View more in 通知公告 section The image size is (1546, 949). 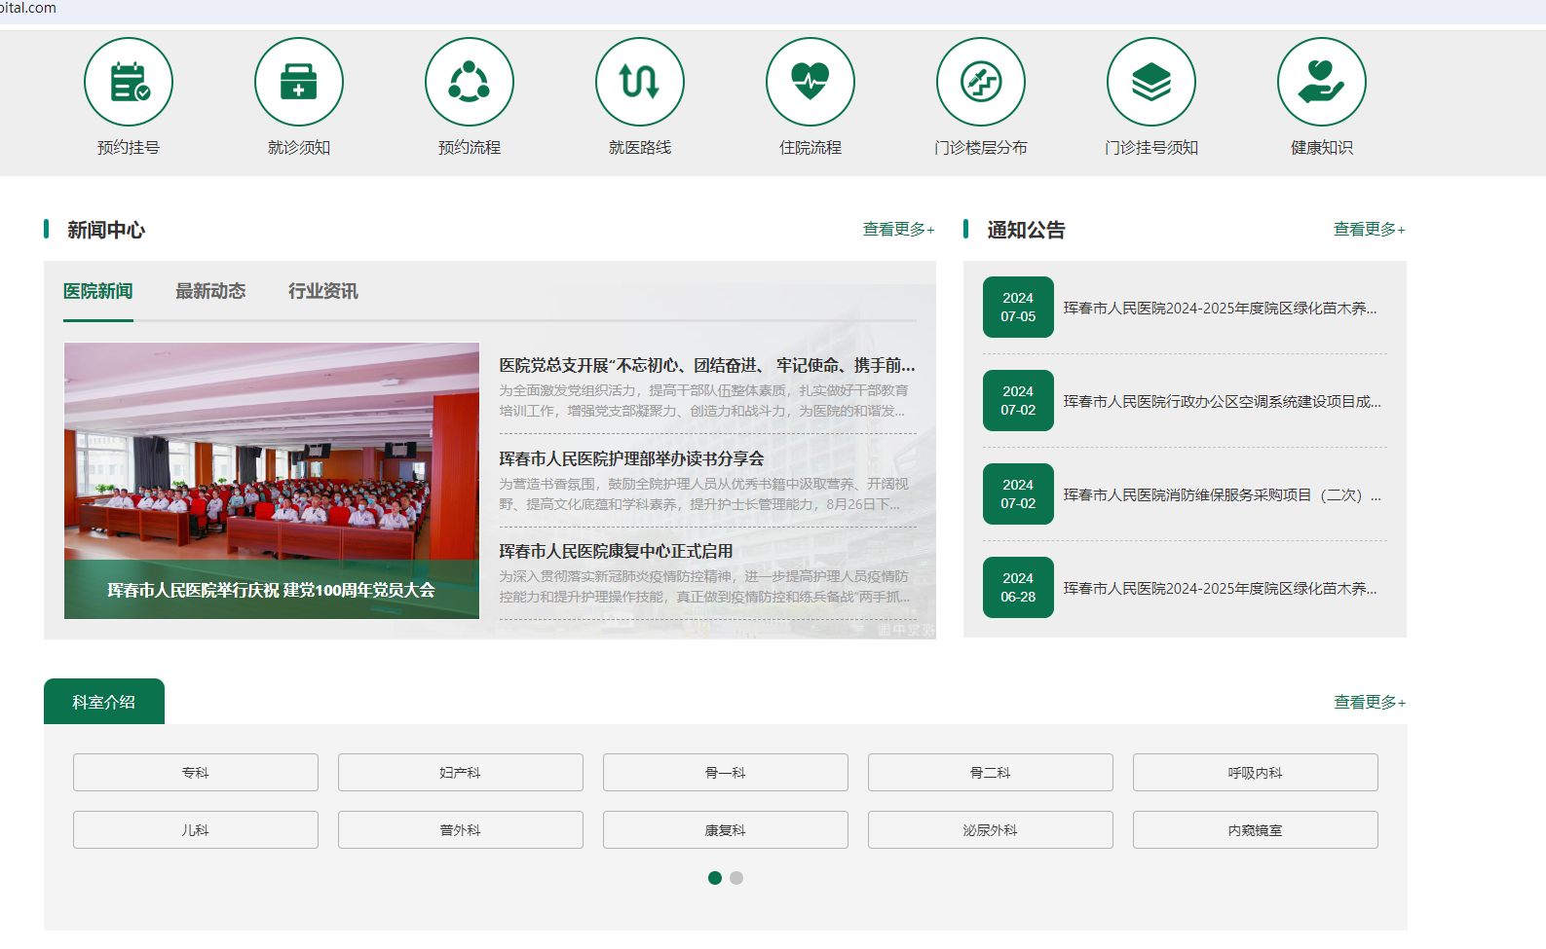pyautogui.click(x=1369, y=229)
